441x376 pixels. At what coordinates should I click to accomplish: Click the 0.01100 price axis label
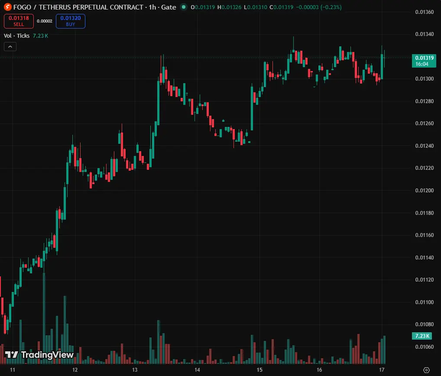[425, 302]
